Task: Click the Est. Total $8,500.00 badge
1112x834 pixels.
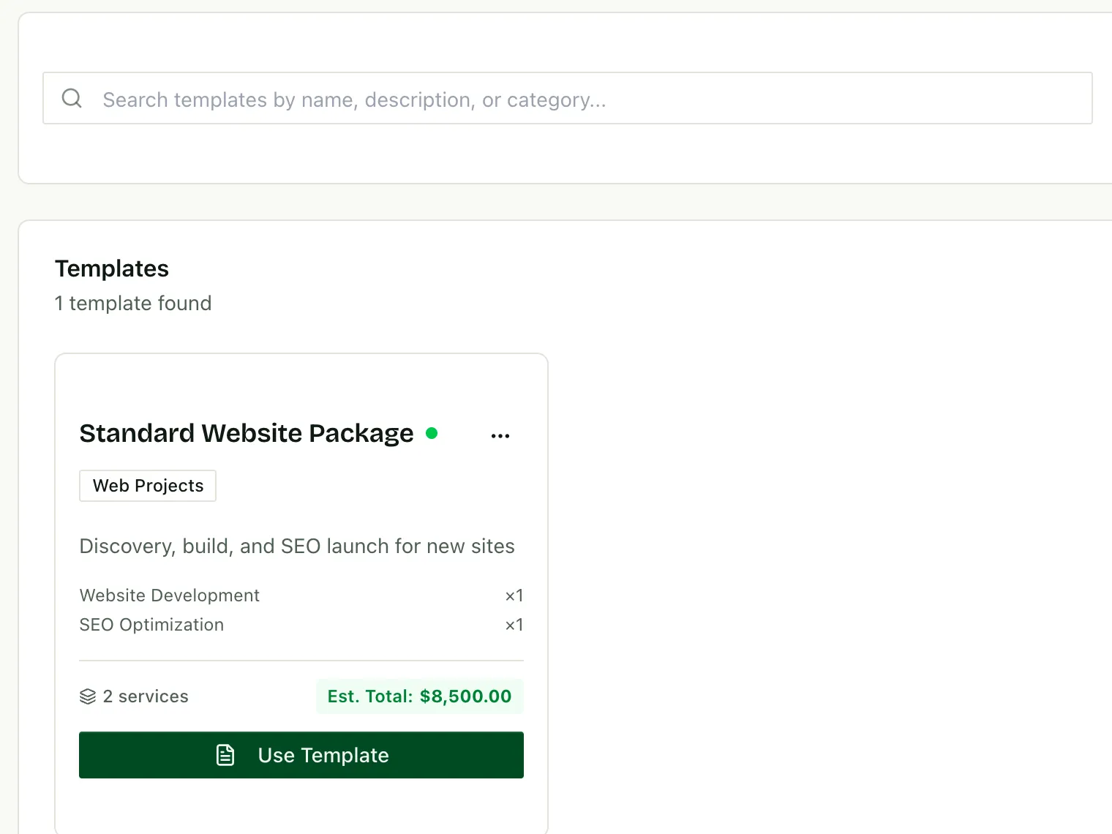Action: 420,696
